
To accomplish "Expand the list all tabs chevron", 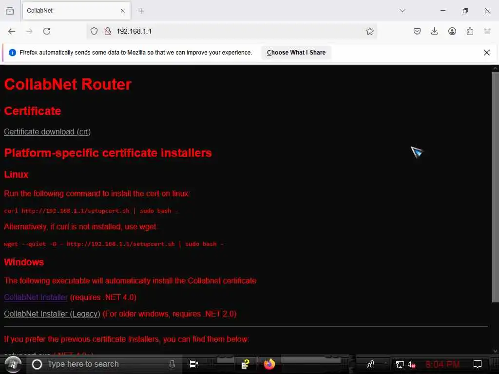I will pos(402,11).
